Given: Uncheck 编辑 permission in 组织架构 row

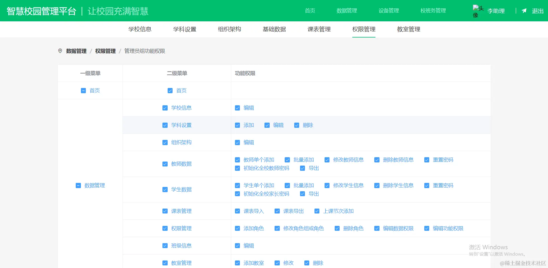Looking at the screenshot, I should coord(237,143).
